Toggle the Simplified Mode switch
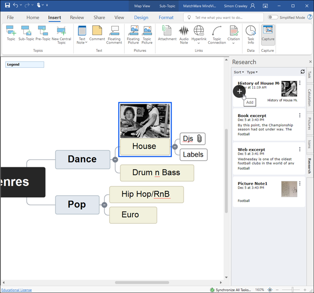The image size is (314, 293). tap(273, 18)
